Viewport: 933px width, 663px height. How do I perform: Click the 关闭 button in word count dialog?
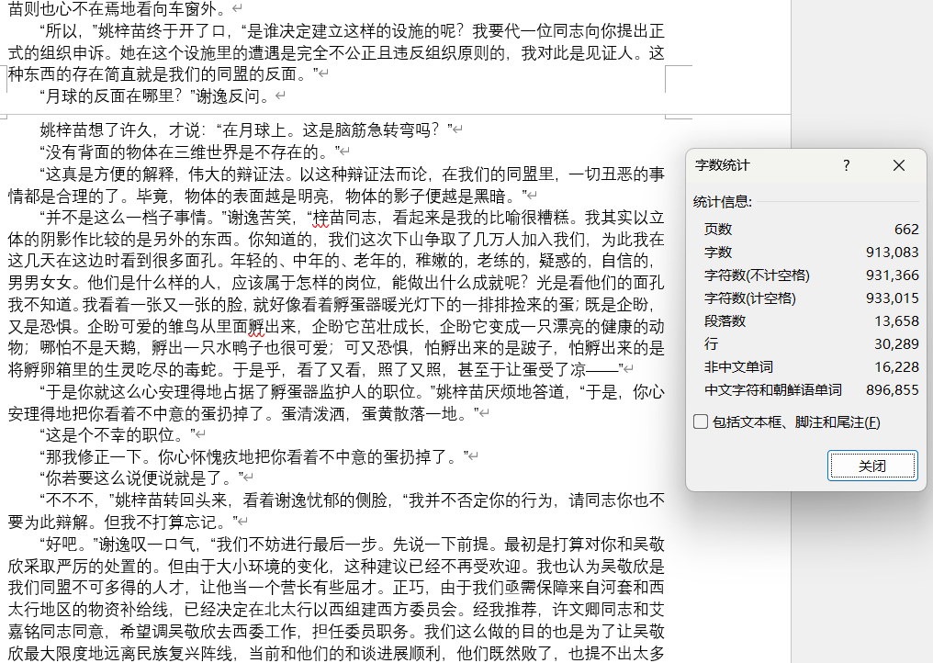pos(872,466)
